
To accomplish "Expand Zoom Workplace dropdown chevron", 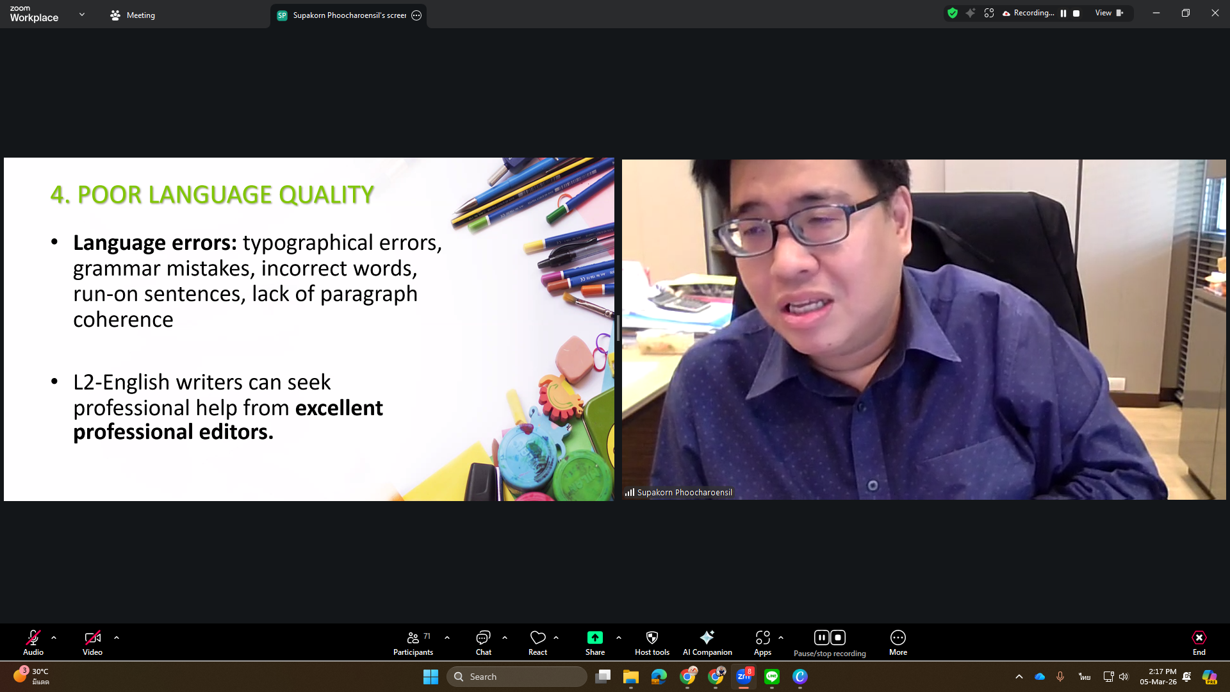I will [x=82, y=14].
